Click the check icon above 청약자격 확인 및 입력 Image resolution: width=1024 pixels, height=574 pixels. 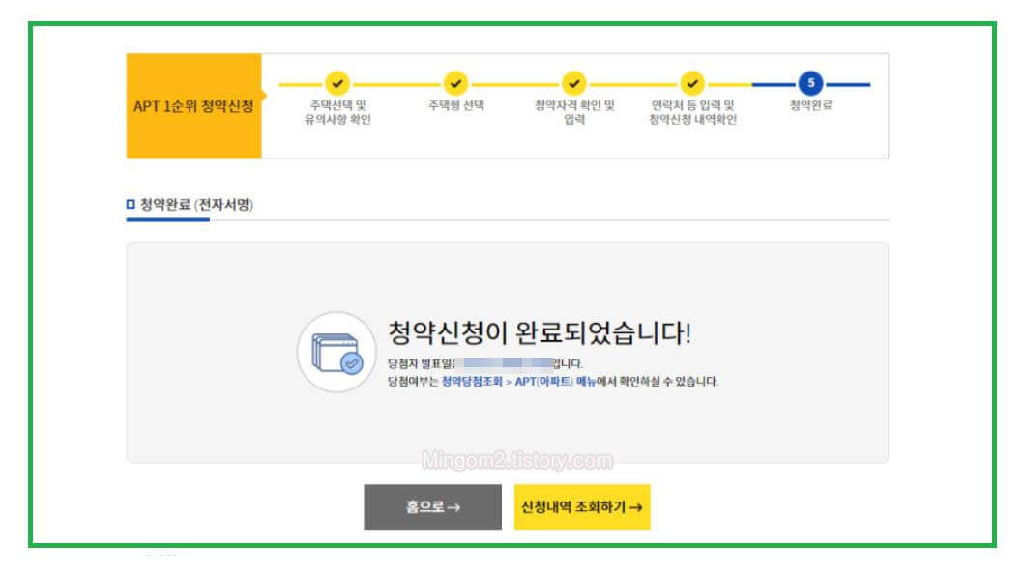click(575, 84)
